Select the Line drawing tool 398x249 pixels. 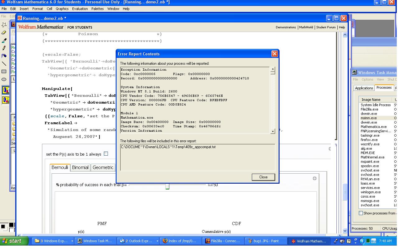(4, 64)
